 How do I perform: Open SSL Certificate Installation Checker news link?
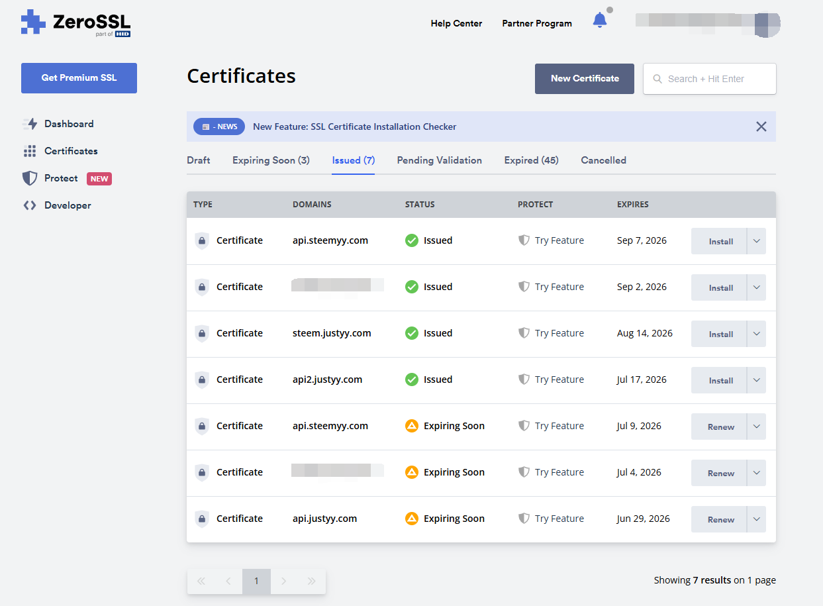pyautogui.click(x=354, y=126)
